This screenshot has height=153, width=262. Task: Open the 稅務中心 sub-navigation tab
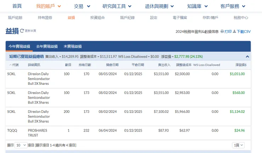[241, 18]
